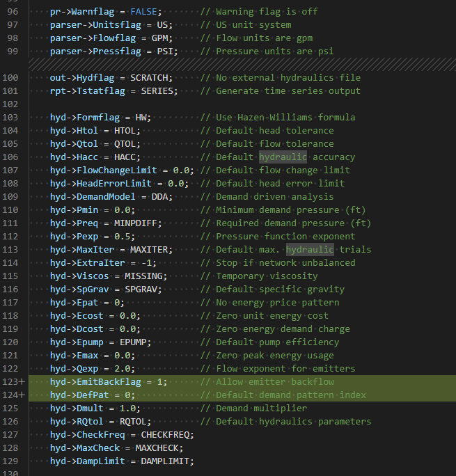Screen dimensions: 456x476
Task: Click the DemandModel identifier on line 109
Action: [106, 197]
